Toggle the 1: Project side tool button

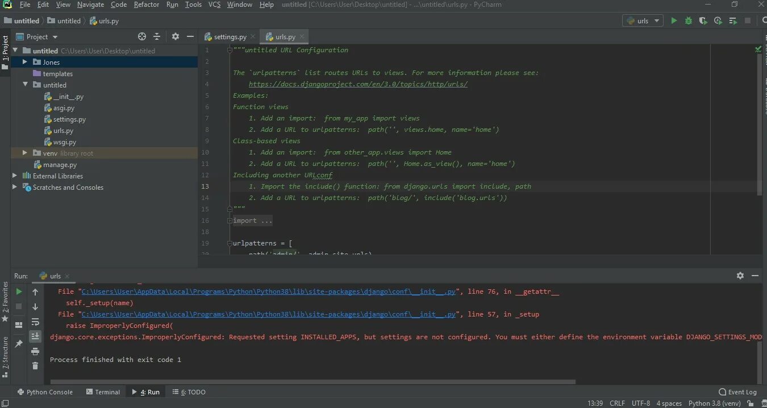click(x=5, y=52)
